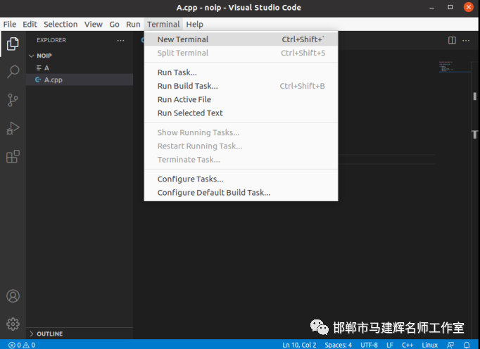The height and width of the screenshot is (349, 480).
Task: Open the Explorer view in activity bar
Action: (x=13, y=44)
